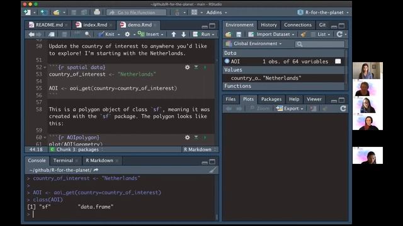Switch to the Files tab
The image size is (403, 226).
coord(230,99)
